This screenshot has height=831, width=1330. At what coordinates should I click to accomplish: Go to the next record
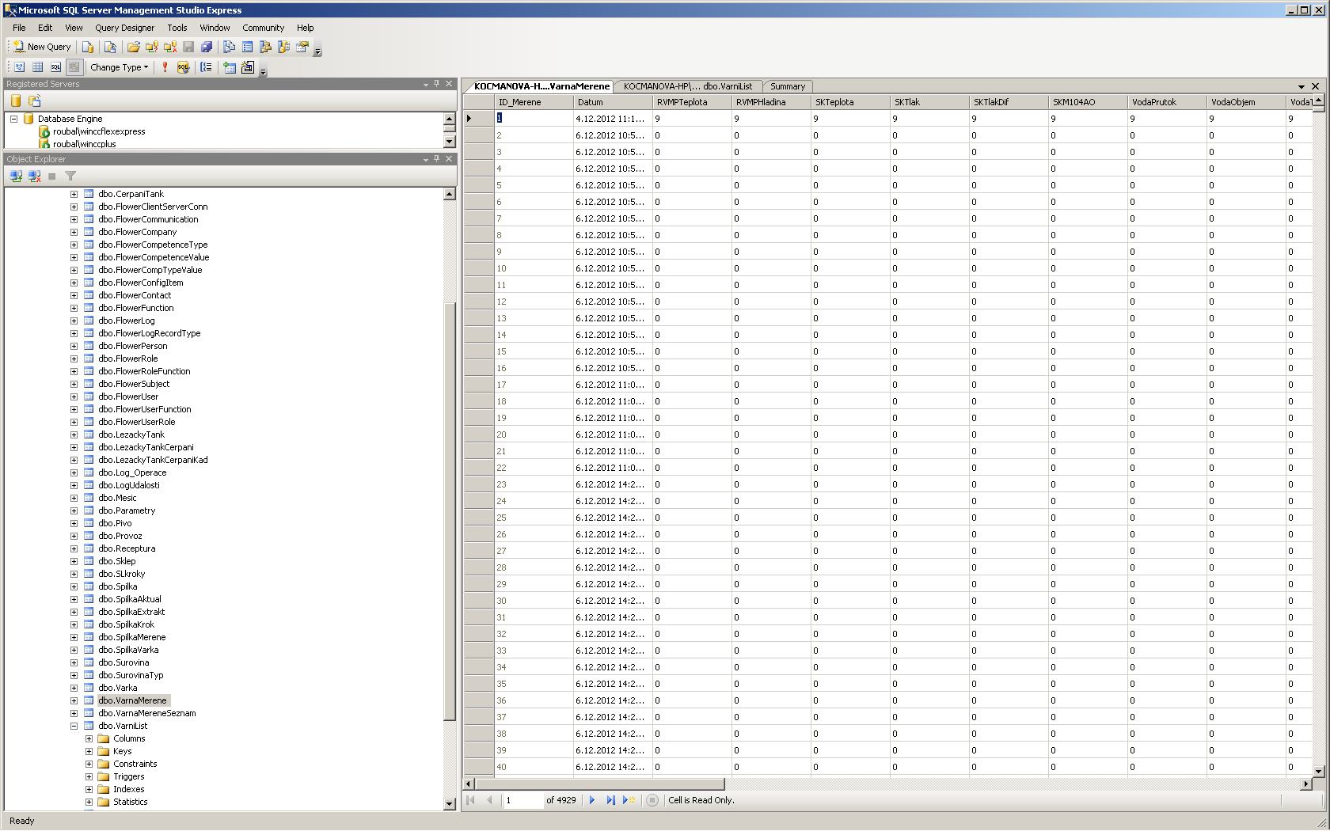point(591,800)
